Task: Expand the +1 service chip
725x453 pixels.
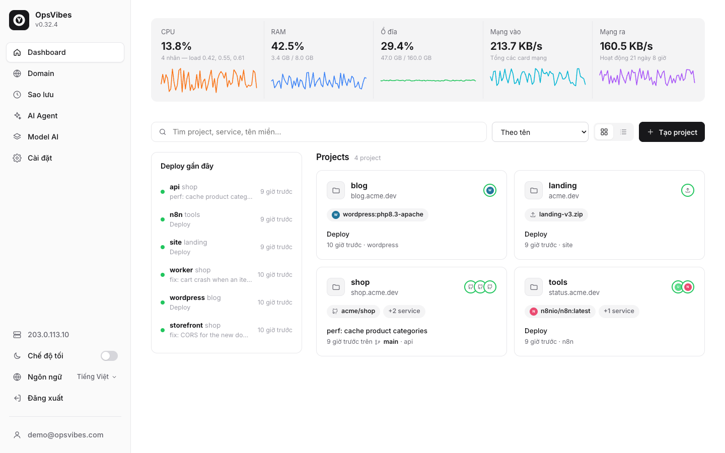Action: coord(619,311)
